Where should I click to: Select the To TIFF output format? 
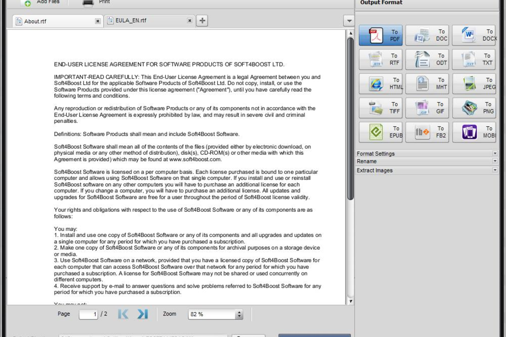[x=380, y=108]
